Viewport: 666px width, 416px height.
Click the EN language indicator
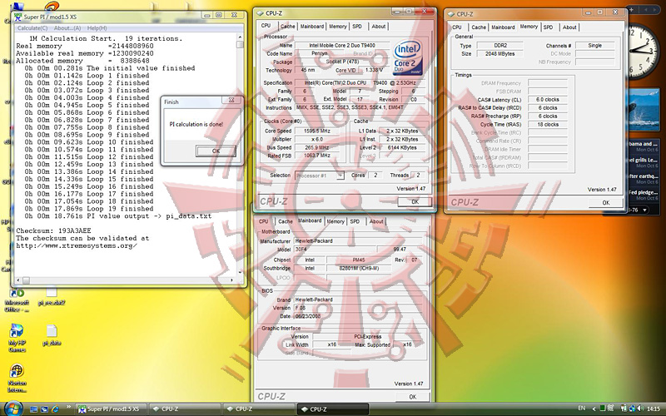581,409
